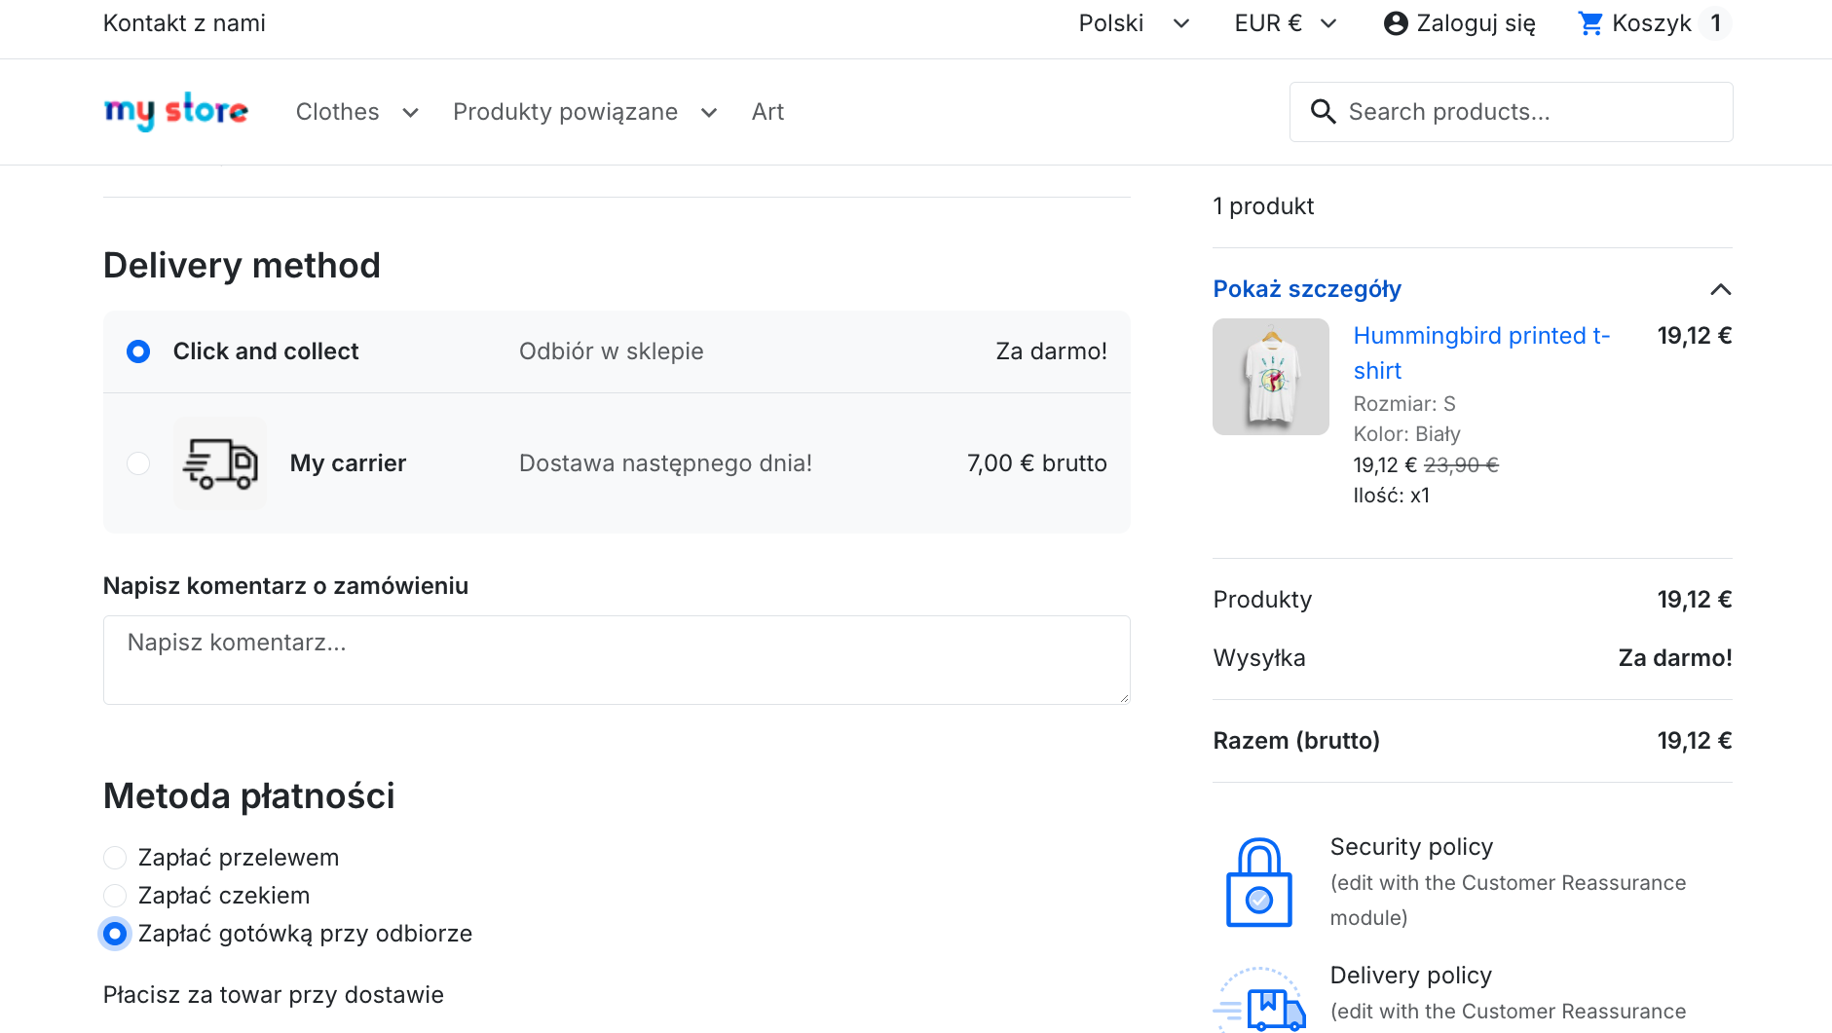
Task: Click Kontakt z nami link
Action: click(184, 23)
